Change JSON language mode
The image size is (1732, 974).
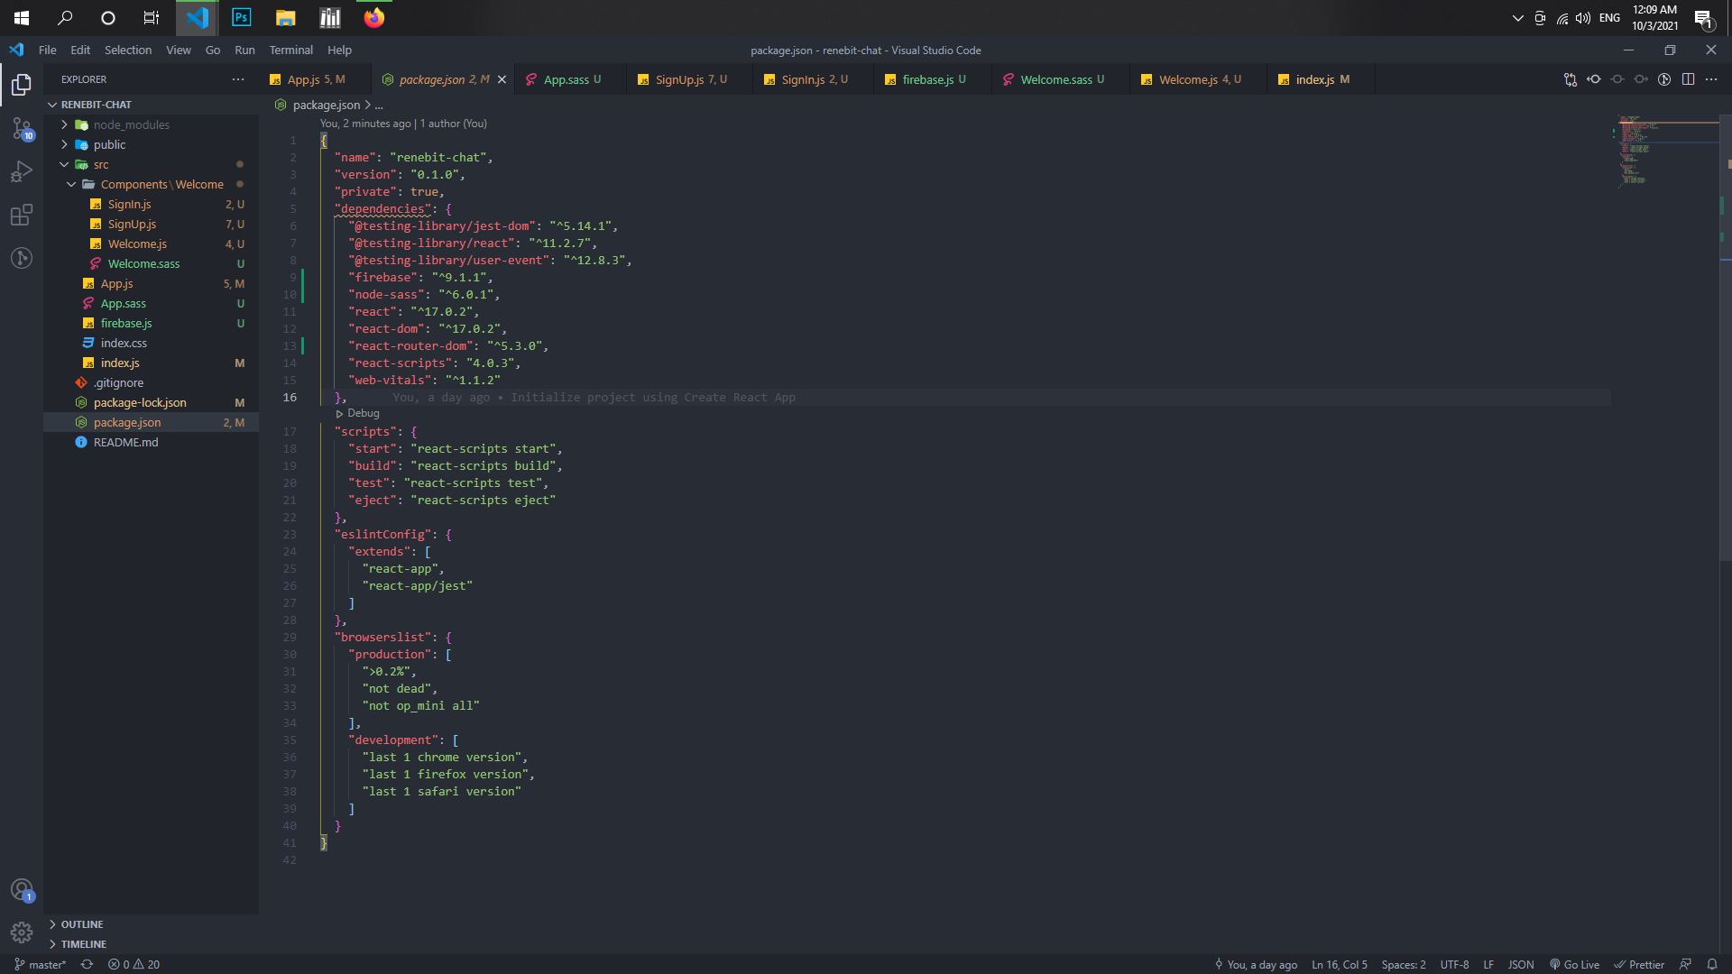point(1521,964)
